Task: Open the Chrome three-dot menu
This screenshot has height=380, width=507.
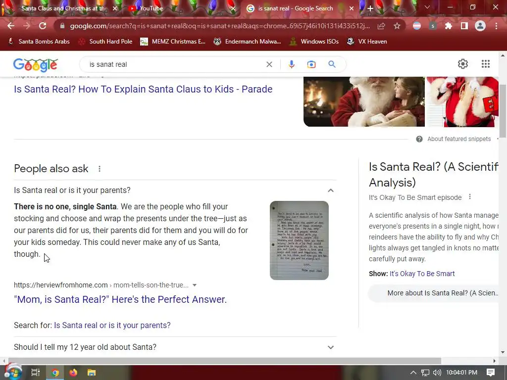Action: click(x=496, y=26)
